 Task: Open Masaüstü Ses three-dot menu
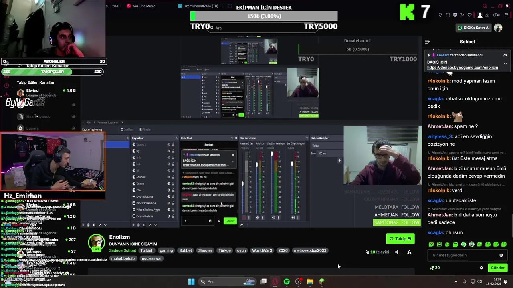249,218
